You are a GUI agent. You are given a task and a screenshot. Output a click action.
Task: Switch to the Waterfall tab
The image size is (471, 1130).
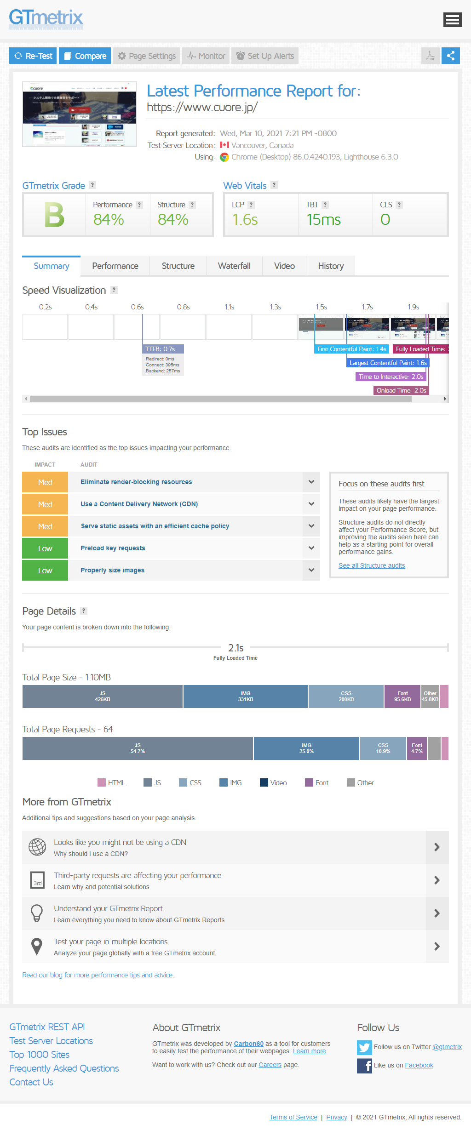click(x=234, y=266)
